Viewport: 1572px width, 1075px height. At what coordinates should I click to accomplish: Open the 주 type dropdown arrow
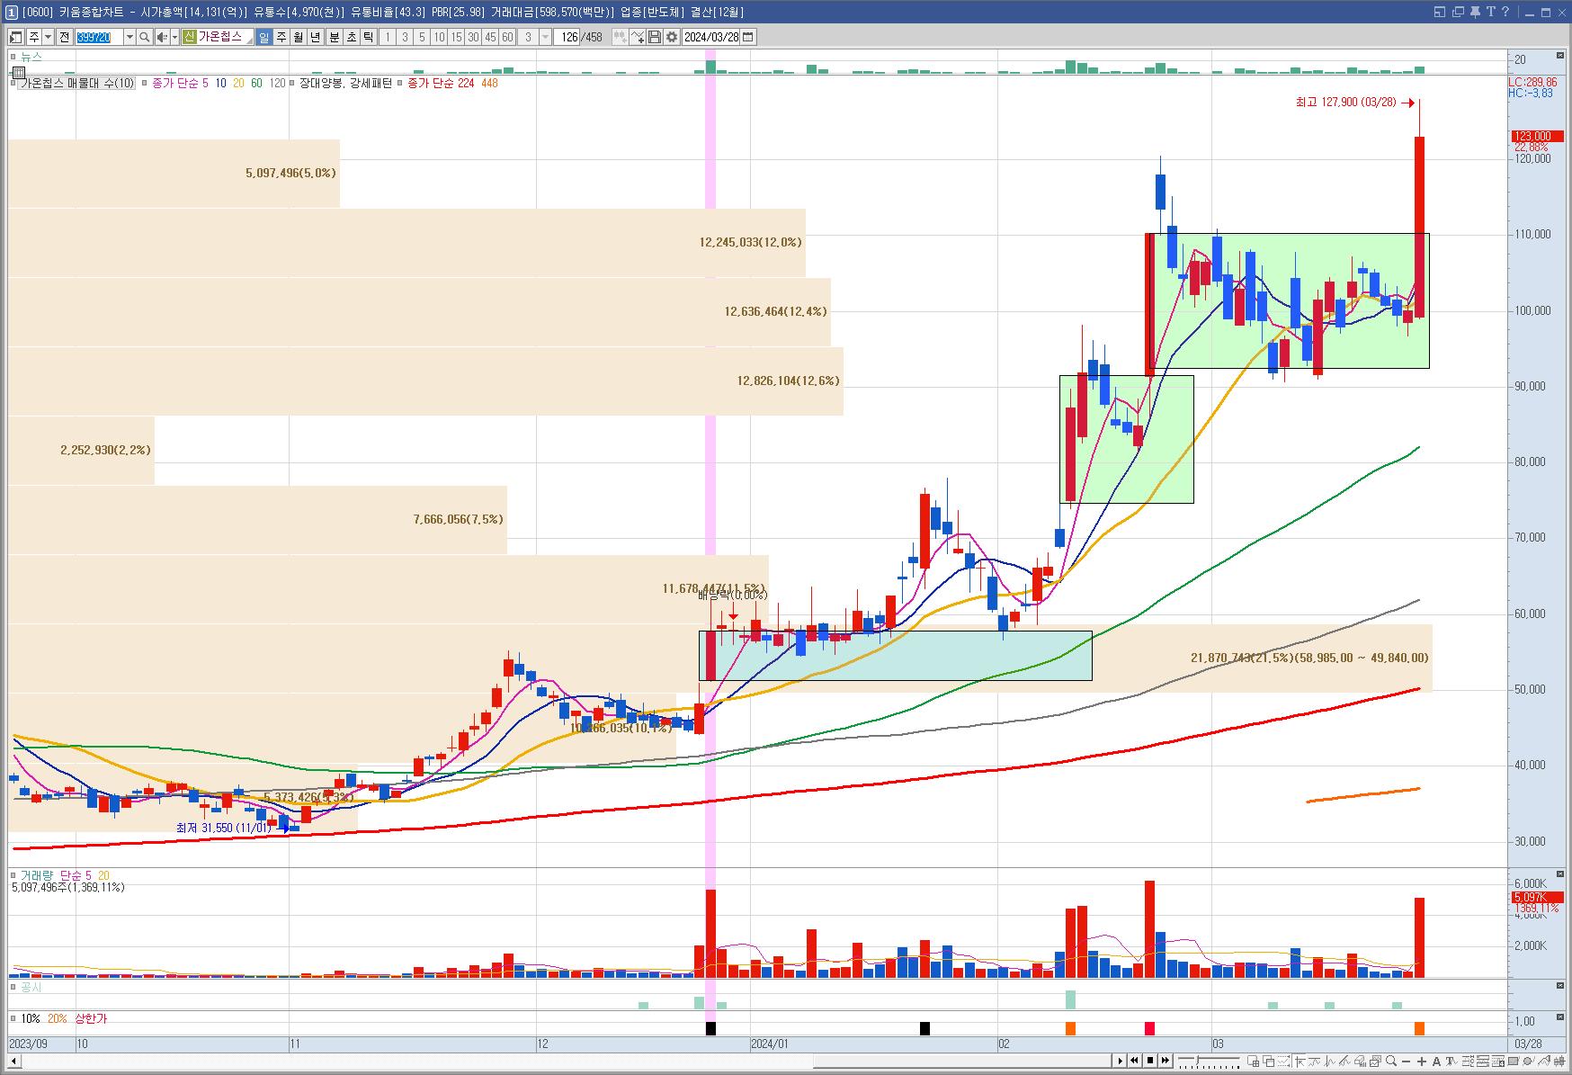pyautogui.click(x=48, y=37)
